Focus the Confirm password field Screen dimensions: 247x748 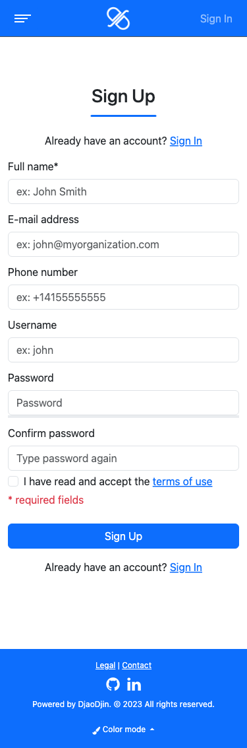[x=123, y=458]
